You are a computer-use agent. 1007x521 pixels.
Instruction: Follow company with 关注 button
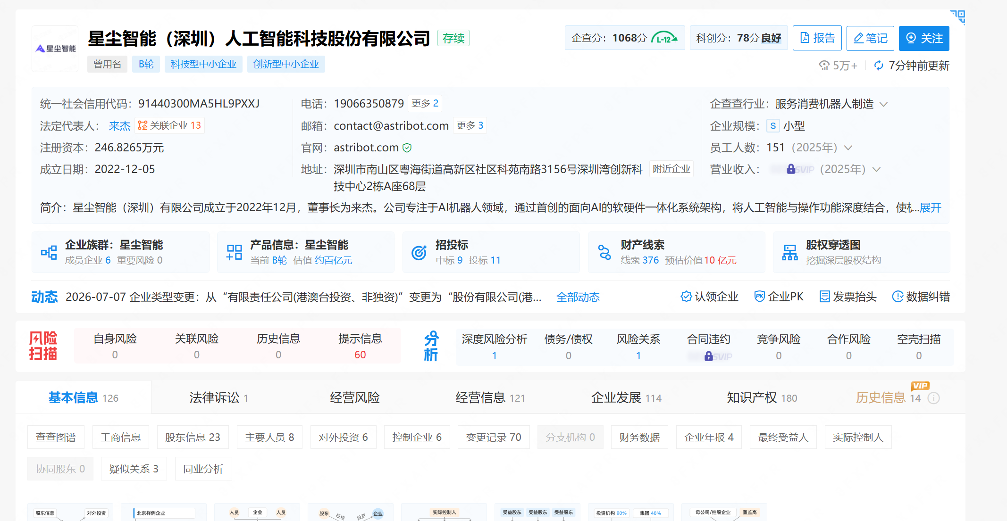pos(924,38)
